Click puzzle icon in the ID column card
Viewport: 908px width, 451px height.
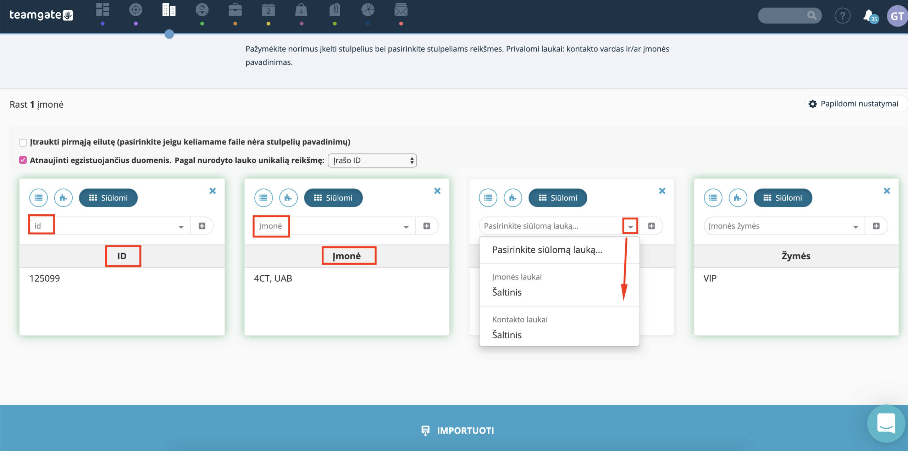[x=63, y=198]
